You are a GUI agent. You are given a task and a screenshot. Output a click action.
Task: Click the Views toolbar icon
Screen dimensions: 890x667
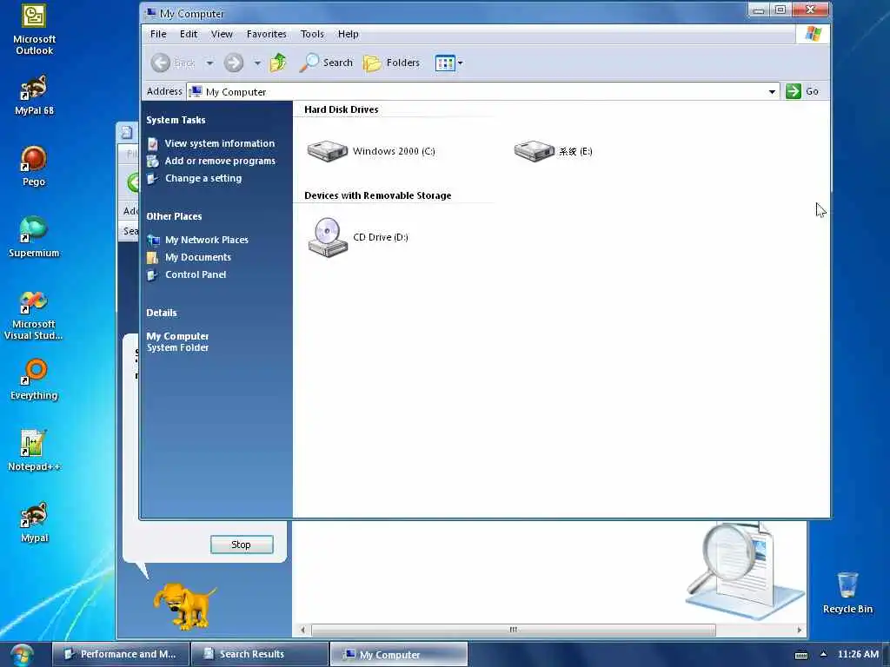[444, 63]
